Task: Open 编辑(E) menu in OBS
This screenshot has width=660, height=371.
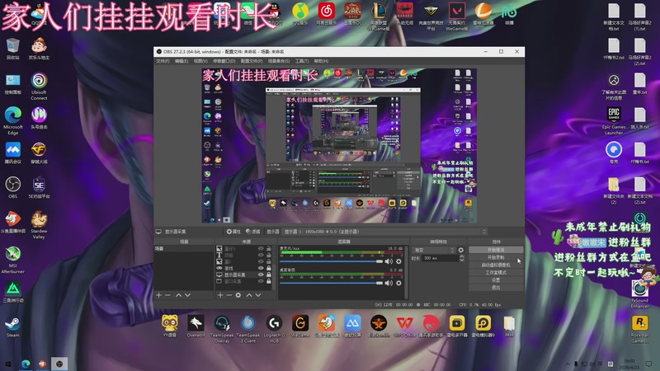Action: (181, 61)
